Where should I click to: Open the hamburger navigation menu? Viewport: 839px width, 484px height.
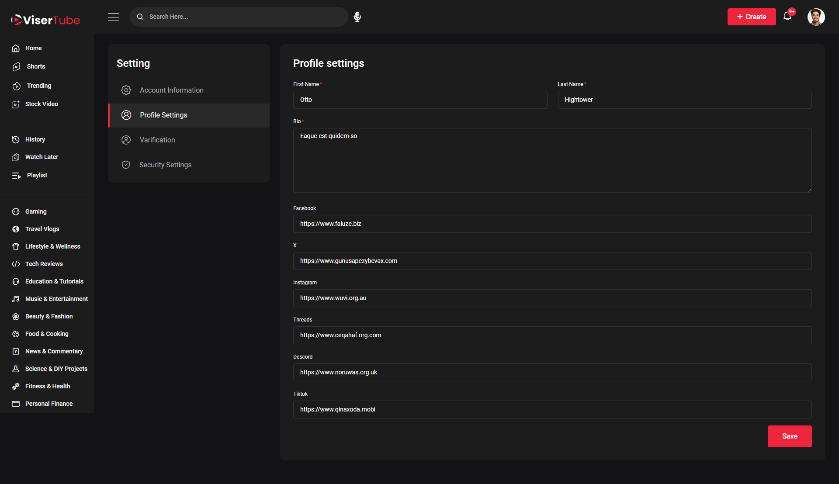click(114, 17)
